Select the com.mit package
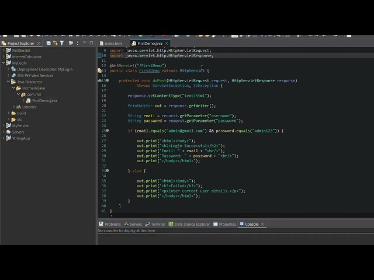 [34, 94]
